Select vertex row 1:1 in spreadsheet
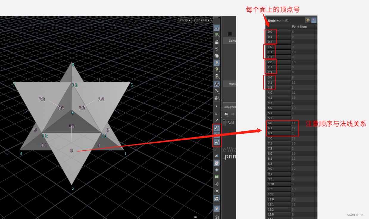The width and height of the screenshot is (369, 219). (x=278, y=52)
